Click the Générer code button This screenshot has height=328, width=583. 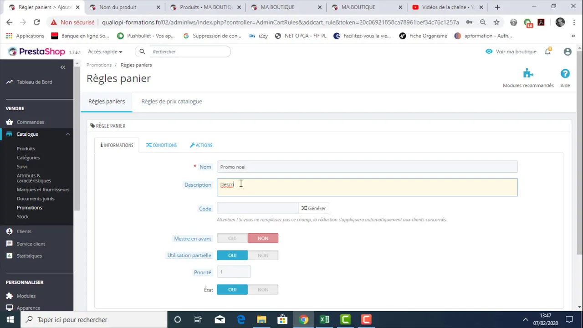(313, 208)
